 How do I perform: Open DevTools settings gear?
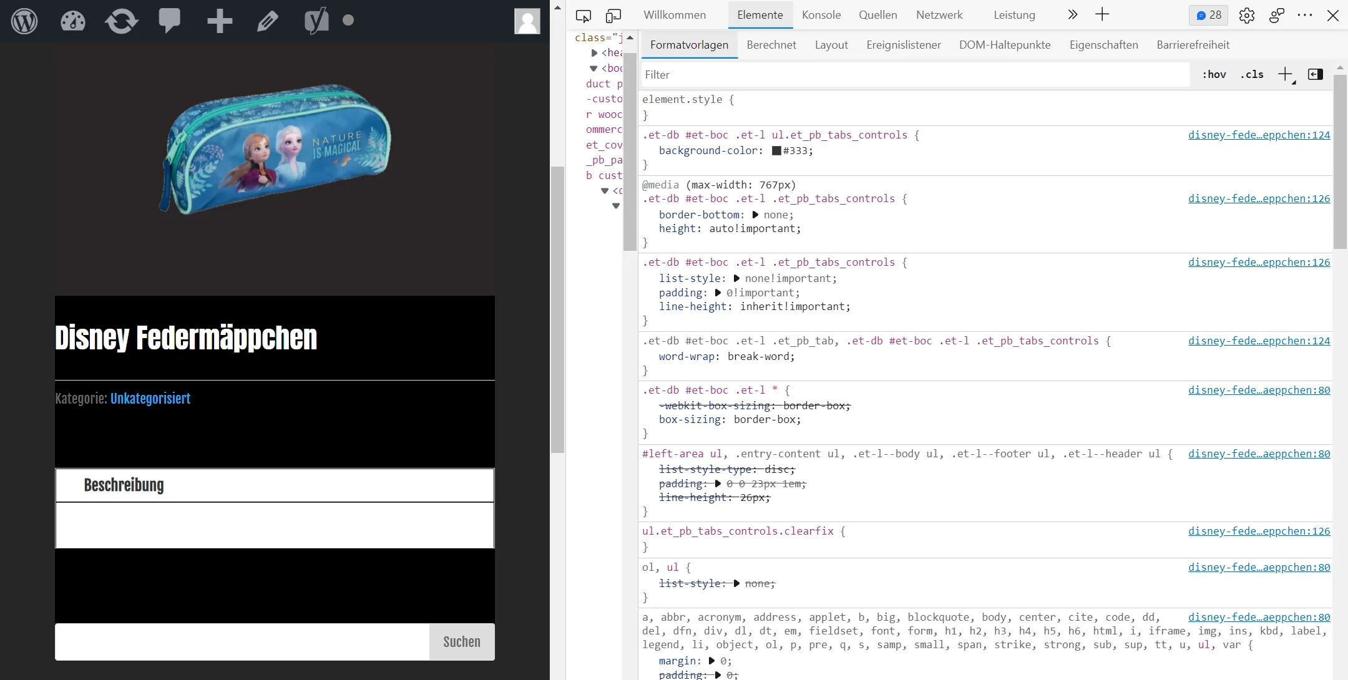1247,16
